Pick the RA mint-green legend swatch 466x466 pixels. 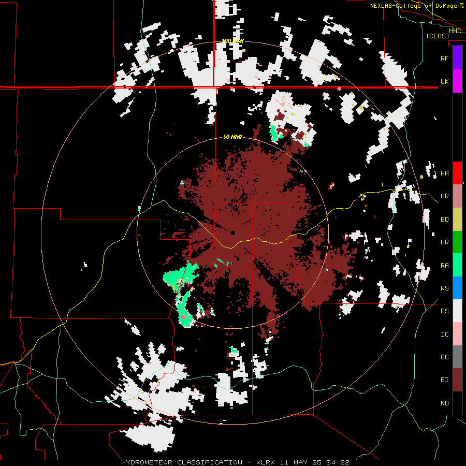pyautogui.click(x=457, y=265)
